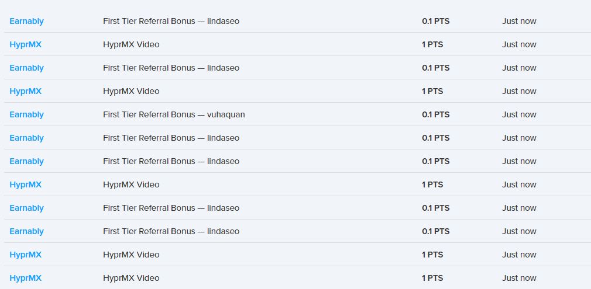Click "HyprMX Video" text in the second row

point(131,44)
